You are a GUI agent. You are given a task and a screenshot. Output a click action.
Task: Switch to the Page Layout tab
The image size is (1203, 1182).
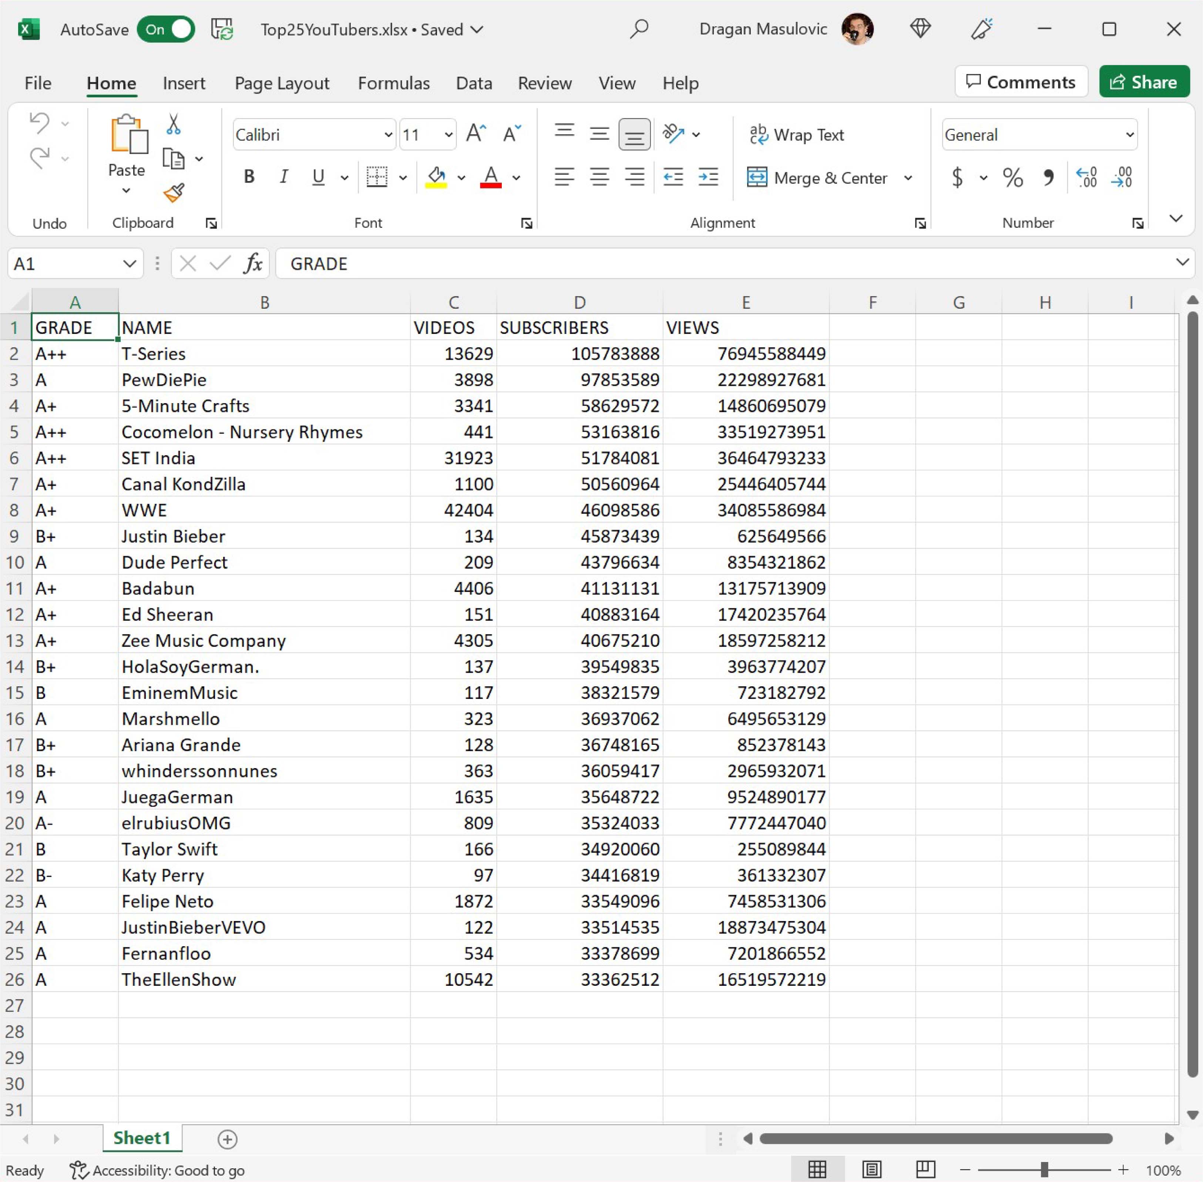(x=282, y=83)
